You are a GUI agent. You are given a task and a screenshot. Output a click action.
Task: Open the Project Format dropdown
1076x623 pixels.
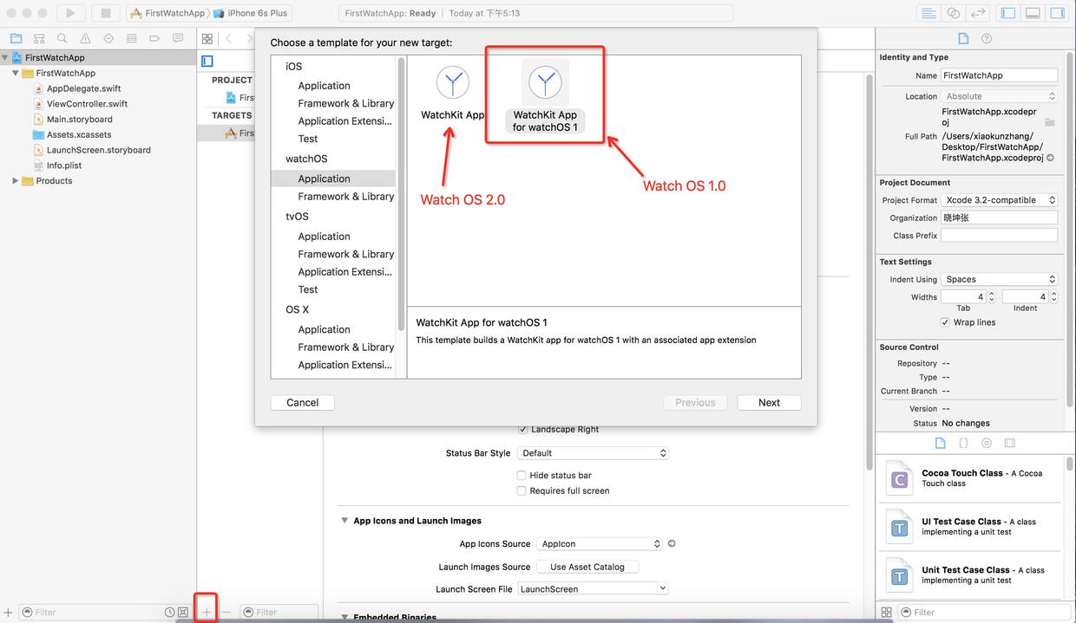click(x=999, y=199)
